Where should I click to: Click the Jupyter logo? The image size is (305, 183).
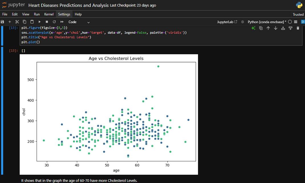(x=13, y=5)
